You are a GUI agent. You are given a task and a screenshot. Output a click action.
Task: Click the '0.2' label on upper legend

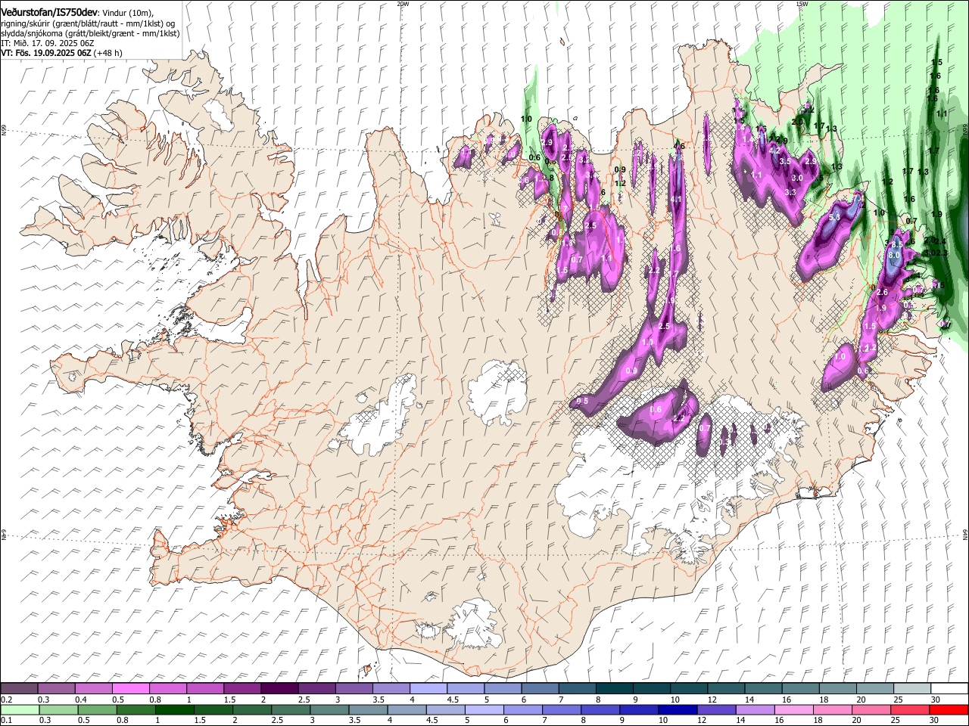tap(7, 700)
